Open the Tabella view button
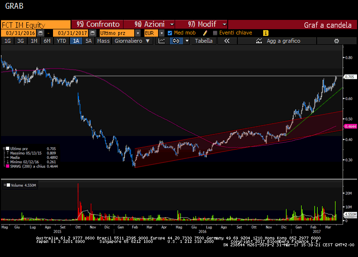Viewport: 358px width, 257px height. [204, 41]
